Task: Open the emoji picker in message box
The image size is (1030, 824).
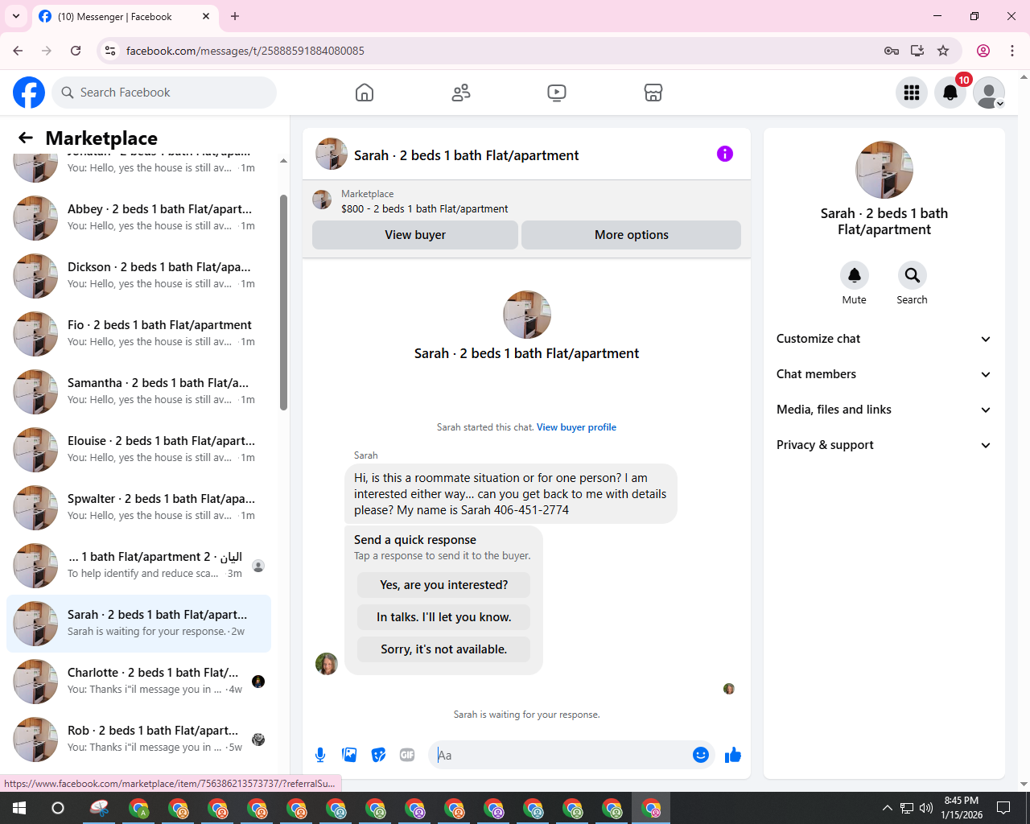Action: (x=701, y=755)
